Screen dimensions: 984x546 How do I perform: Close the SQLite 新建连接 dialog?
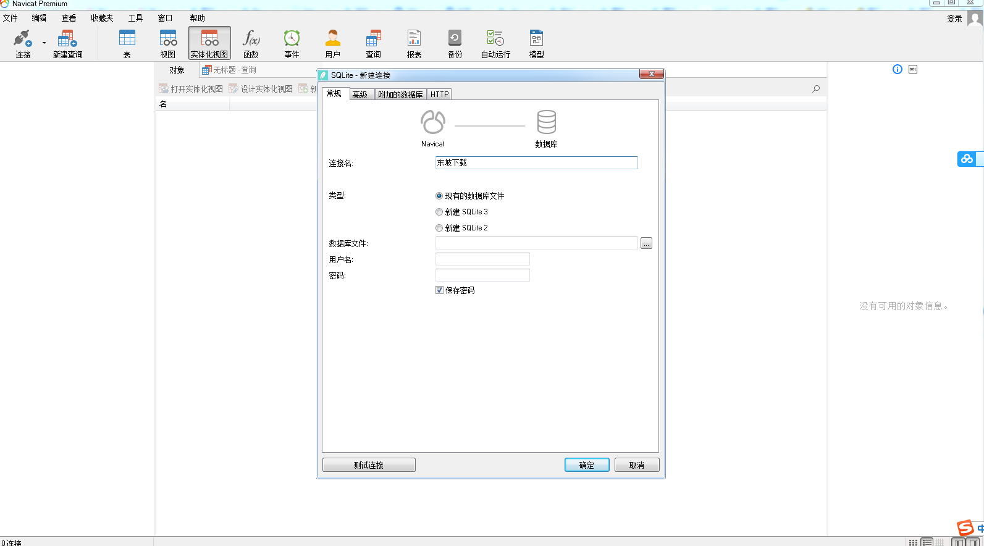(x=652, y=74)
